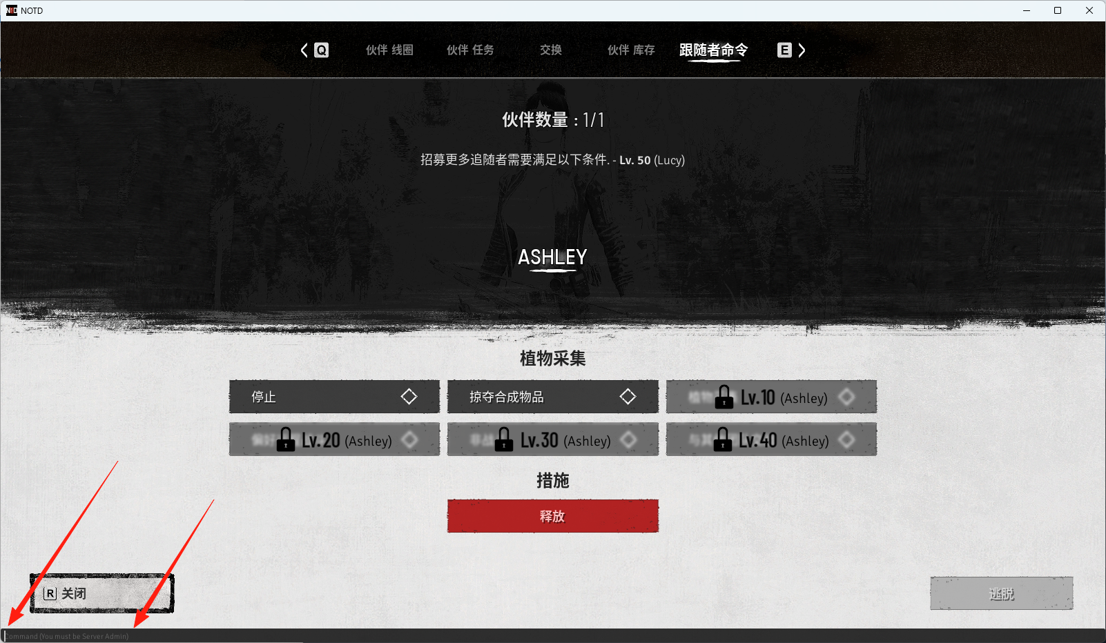1106x643 pixels.
Task: Click the NOTD app icon in title bar
Action: [x=11, y=10]
